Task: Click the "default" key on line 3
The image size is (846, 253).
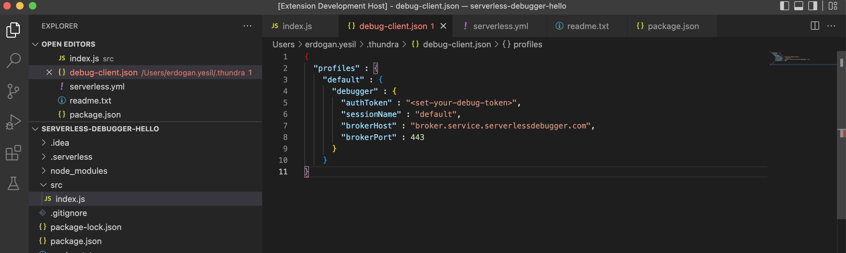Action: coord(343,80)
